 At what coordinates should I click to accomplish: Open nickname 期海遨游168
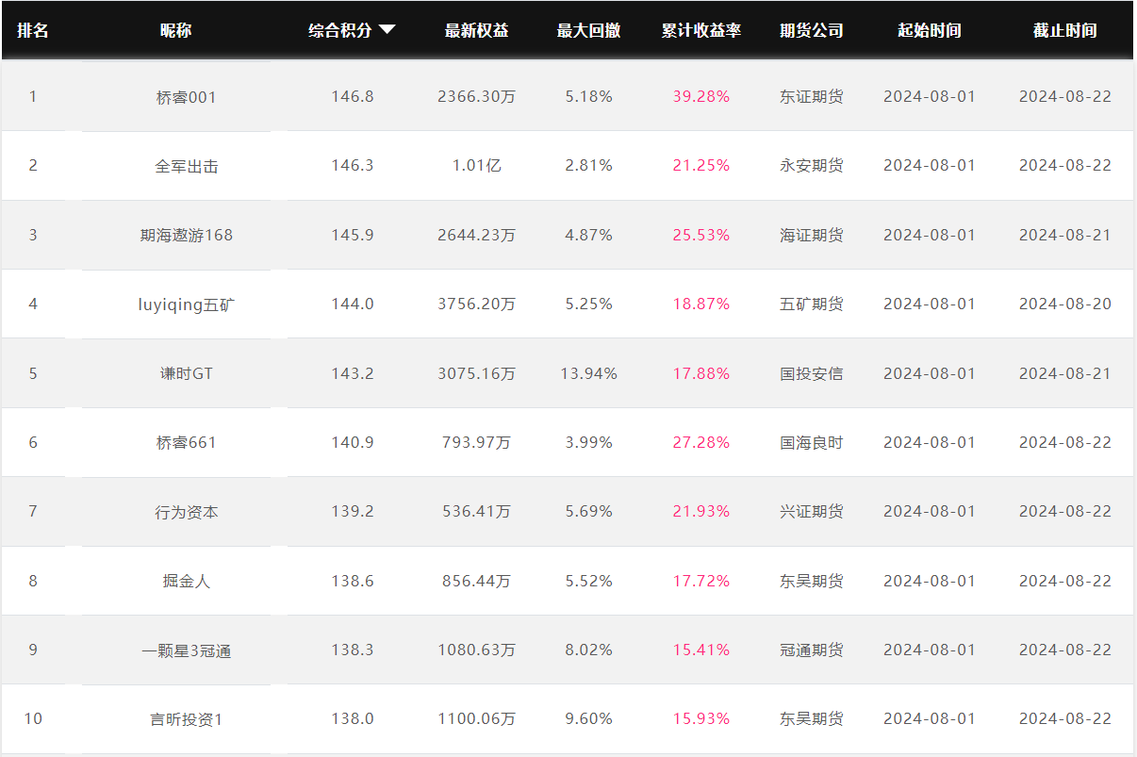pyautogui.click(x=187, y=236)
